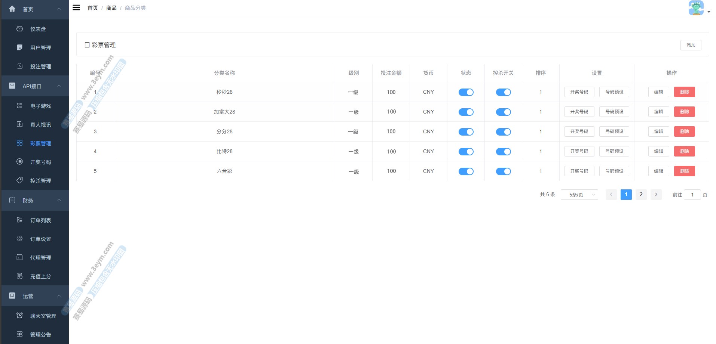The width and height of the screenshot is (716, 344).
Task: Click the 电子游戏 icon in sidebar
Action: click(x=20, y=106)
